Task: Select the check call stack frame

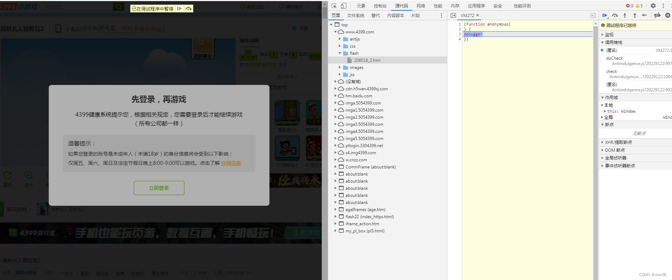Action: click(x=635, y=74)
